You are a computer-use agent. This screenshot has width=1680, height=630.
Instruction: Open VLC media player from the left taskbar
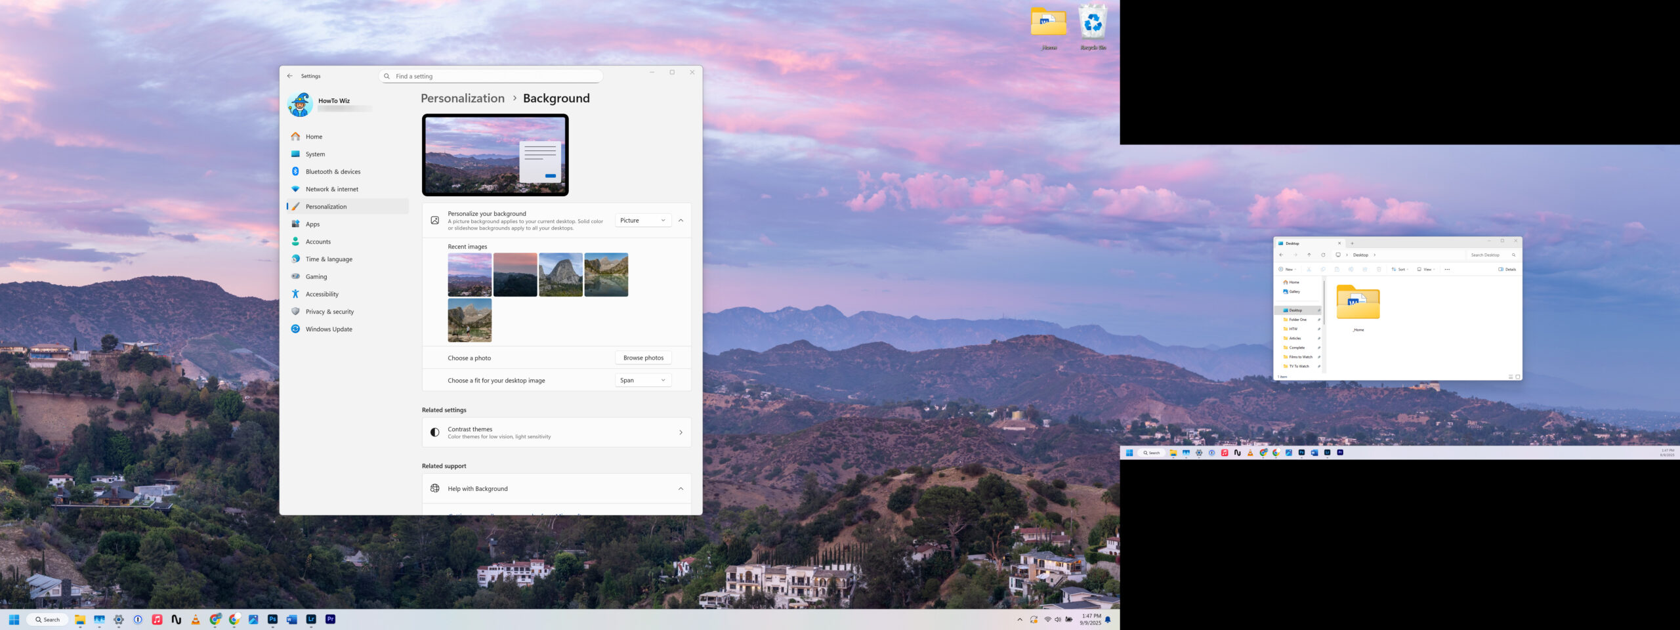coord(196,619)
